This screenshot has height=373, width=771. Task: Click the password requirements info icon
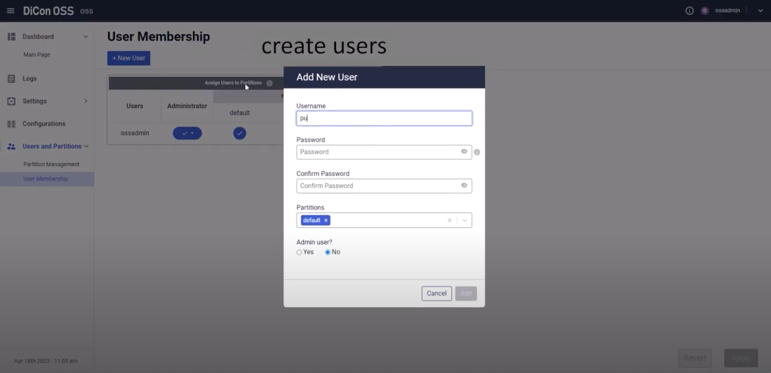click(x=477, y=152)
